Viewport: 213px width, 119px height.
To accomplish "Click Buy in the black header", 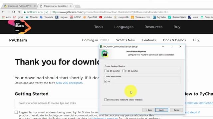I will (177, 27).
